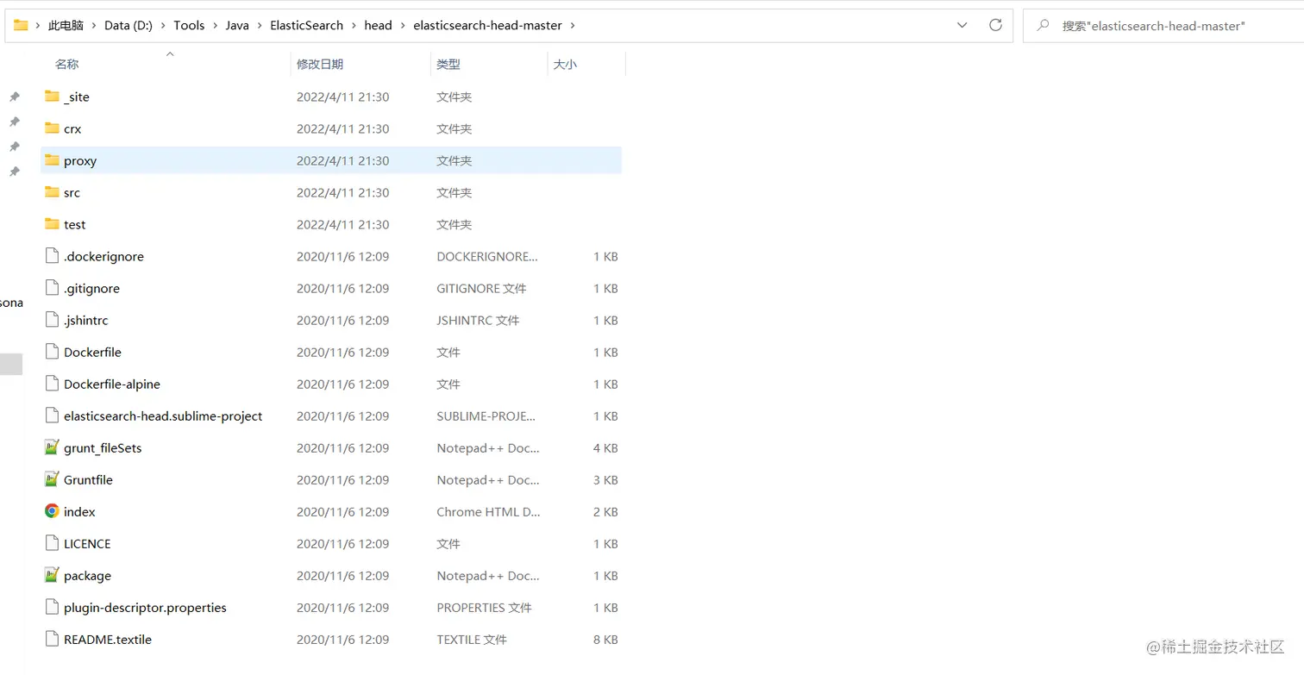Select the index file name
The width and height of the screenshot is (1304, 675).
tap(79, 511)
